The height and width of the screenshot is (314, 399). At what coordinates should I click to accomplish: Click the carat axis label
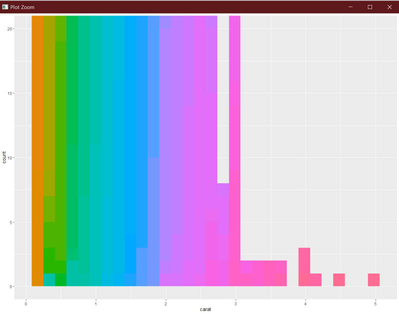(205, 309)
